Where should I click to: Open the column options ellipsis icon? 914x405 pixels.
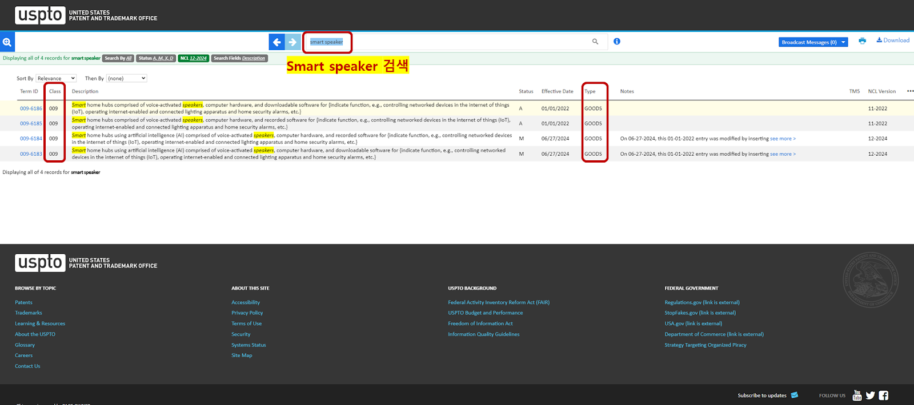(x=910, y=91)
